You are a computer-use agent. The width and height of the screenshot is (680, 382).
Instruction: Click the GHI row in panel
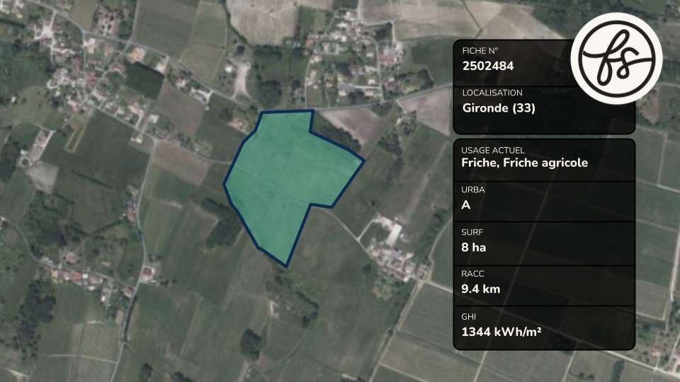click(544, 328)
